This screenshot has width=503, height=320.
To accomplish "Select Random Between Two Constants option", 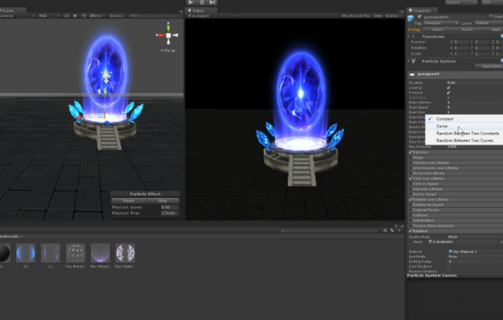I will (464, 134).
